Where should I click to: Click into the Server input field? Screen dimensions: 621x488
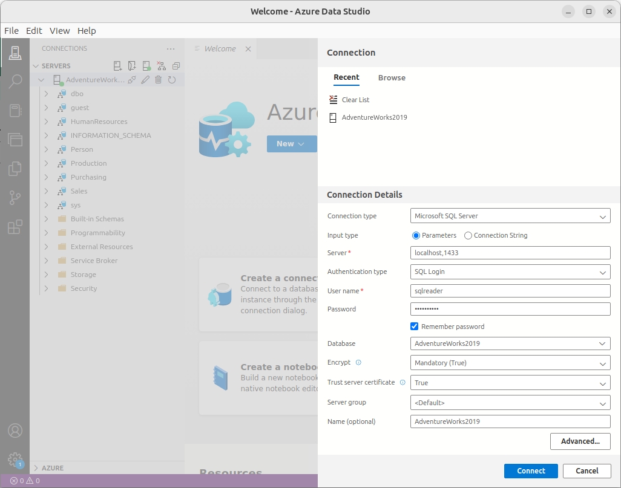(x=510, y=253)
